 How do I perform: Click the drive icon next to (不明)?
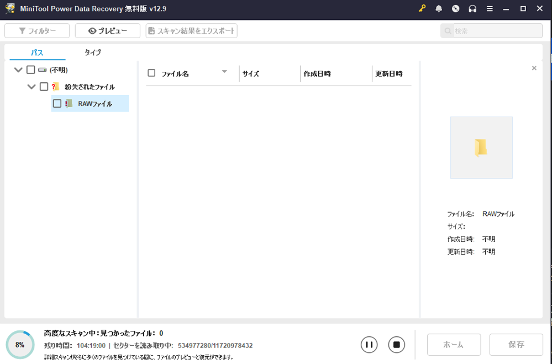tap(42, 70)
